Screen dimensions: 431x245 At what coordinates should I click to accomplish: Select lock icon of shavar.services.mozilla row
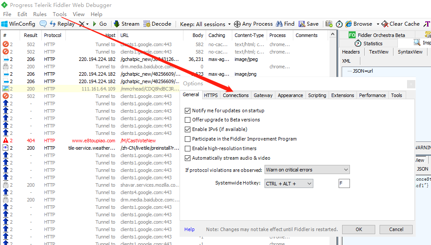coord(6,185)
